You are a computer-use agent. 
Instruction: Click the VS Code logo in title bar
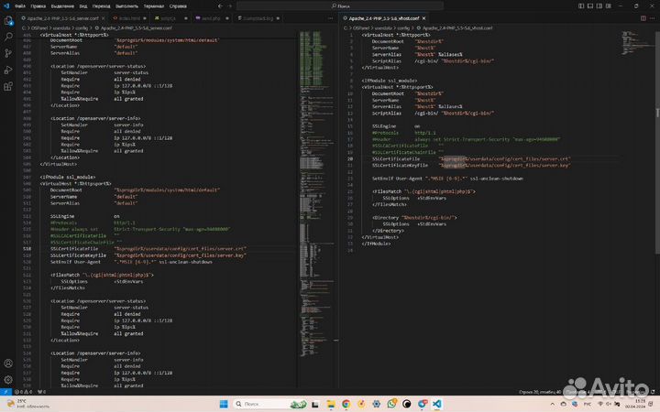(6, 5)
